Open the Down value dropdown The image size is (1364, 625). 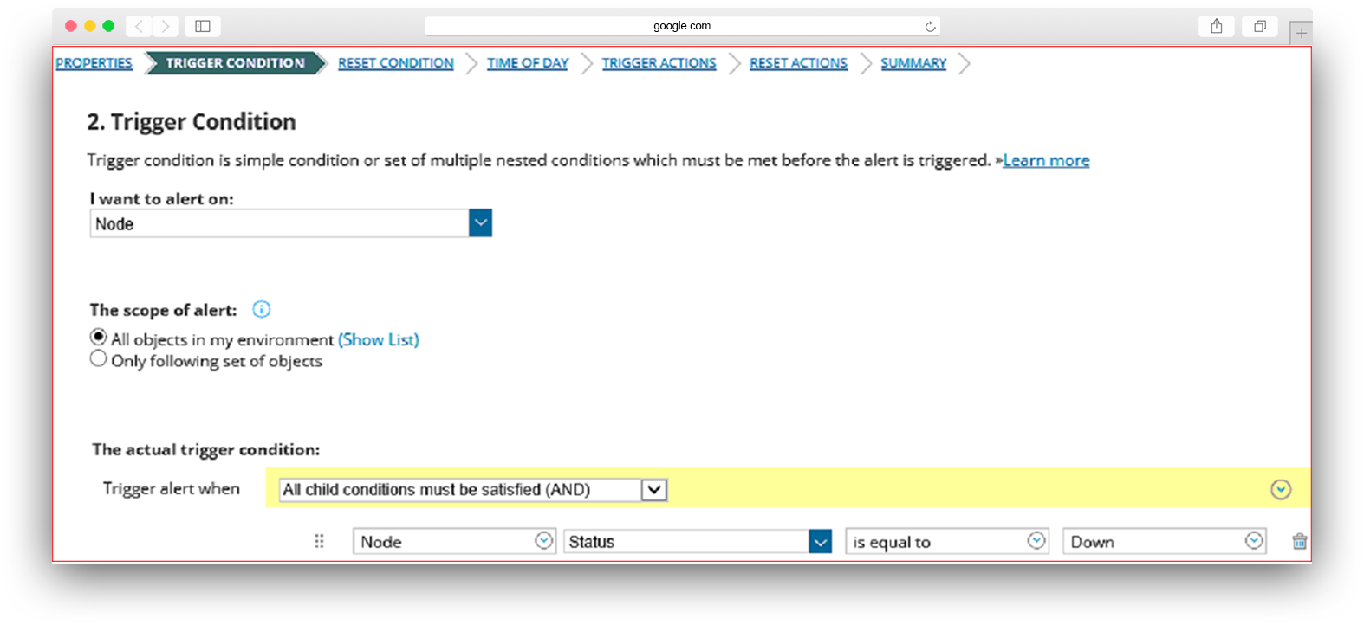pos(1165,541)
